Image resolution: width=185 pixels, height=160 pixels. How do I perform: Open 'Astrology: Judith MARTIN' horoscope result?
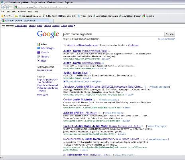(x=103, y=87)
